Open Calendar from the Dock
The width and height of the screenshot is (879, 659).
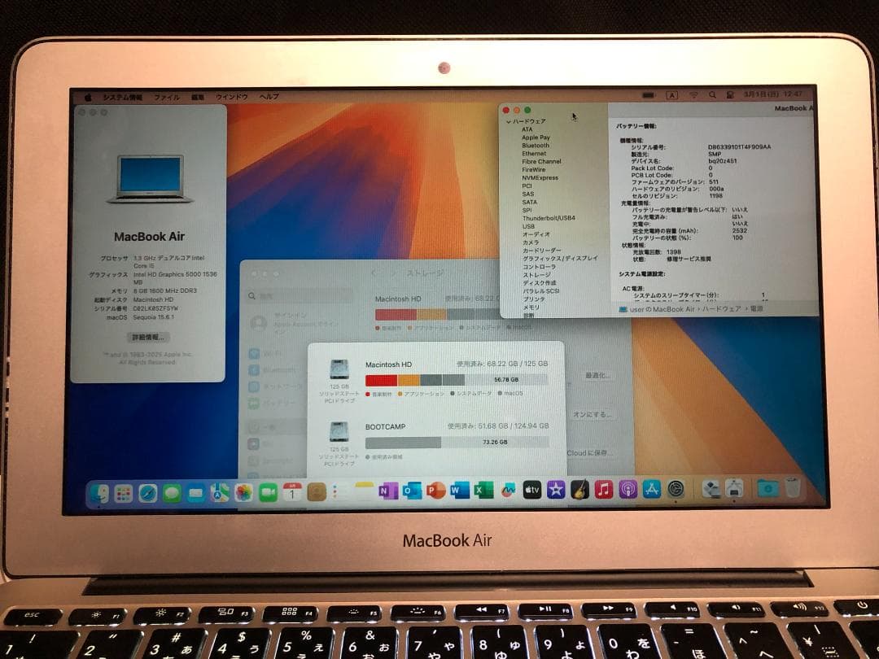click(292, 492)
